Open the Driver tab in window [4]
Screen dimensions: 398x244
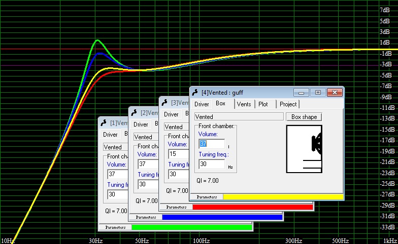[202, 104]
